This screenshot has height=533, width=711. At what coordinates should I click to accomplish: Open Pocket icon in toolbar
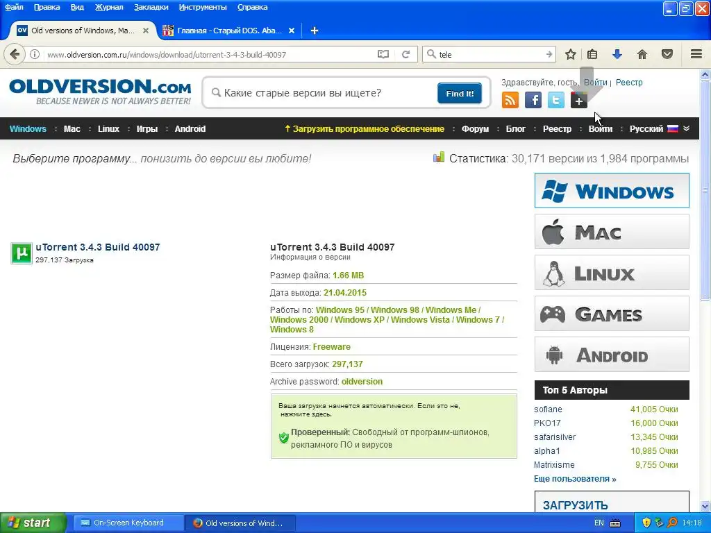[667, 54]
